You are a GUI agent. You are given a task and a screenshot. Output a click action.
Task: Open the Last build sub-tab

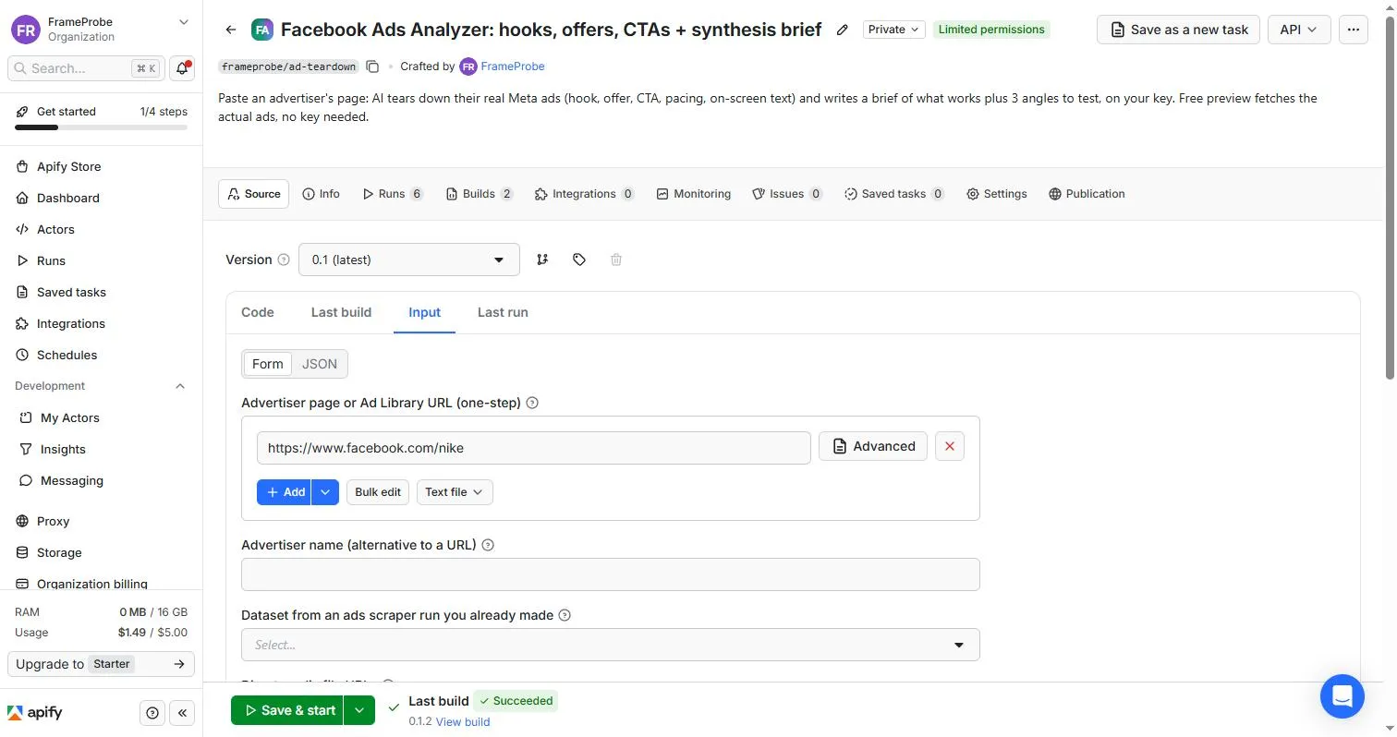[341, 312]
